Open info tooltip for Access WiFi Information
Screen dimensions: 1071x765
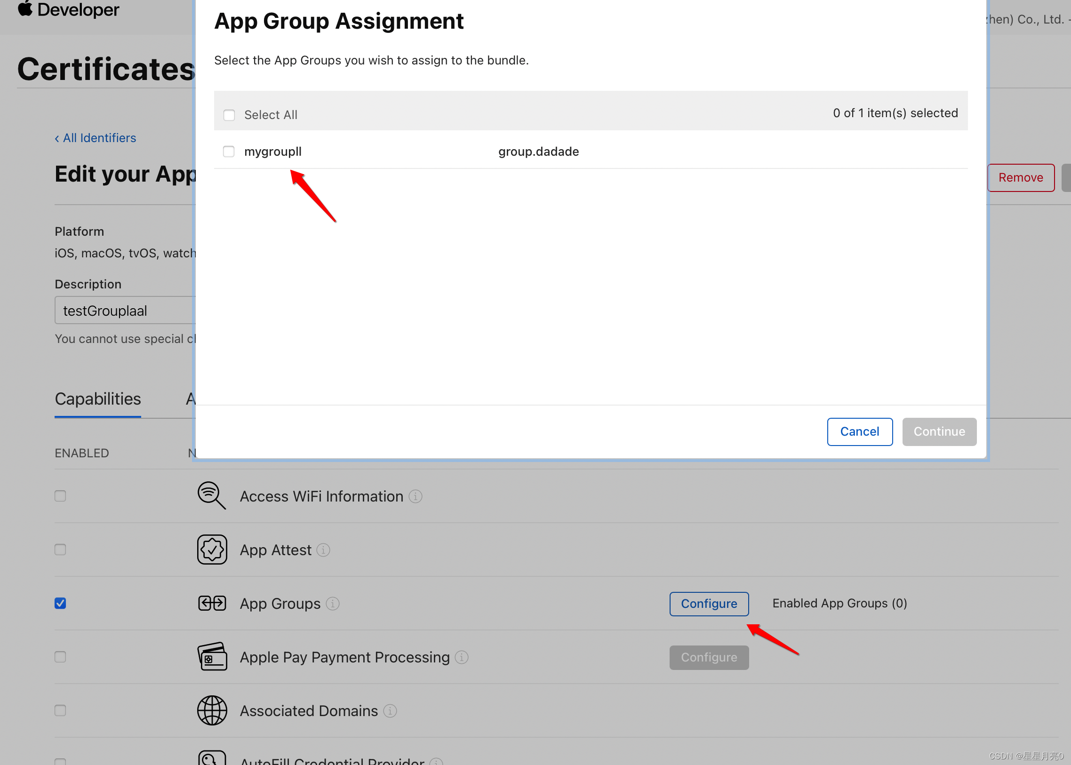[x=415, y=496]
